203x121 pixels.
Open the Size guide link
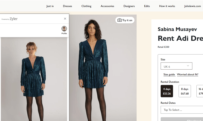pyautogui.click(x=169, y=74)
